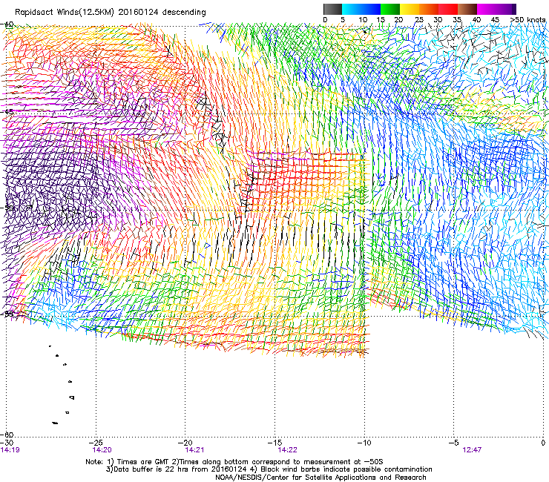Viewport: 549px width, 482px height.
Task: Click the longitude label '-15'
Action: [274, 443]
